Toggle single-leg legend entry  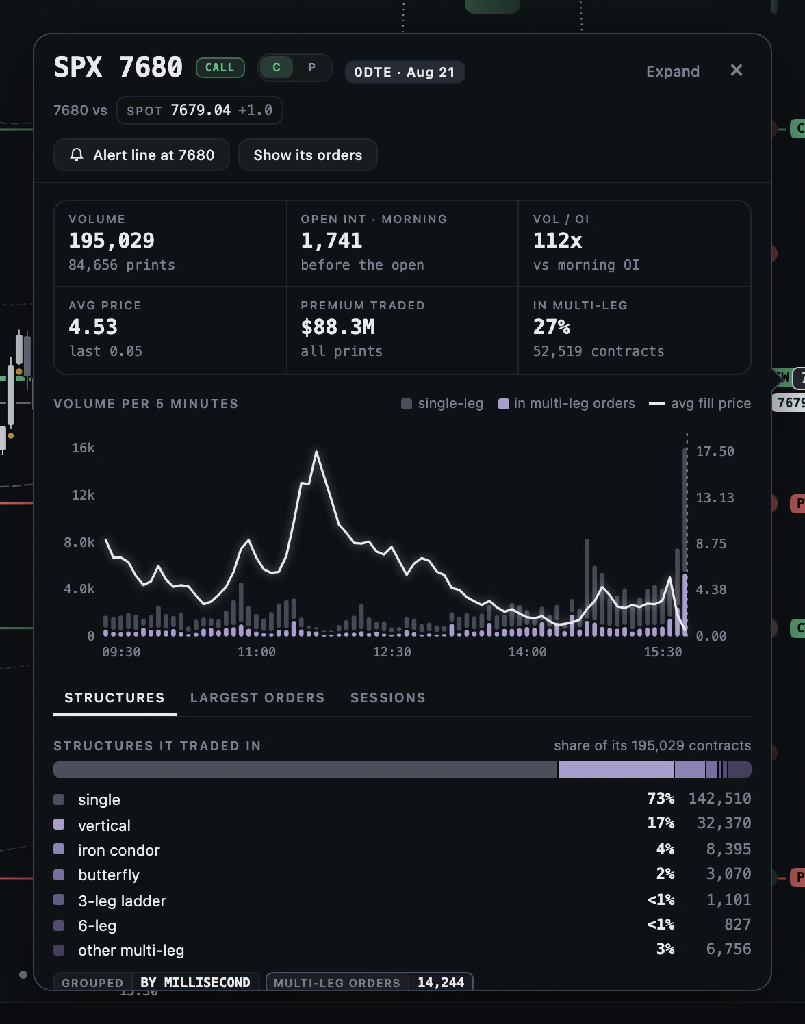pyautogui.click(x=442, y=404)
